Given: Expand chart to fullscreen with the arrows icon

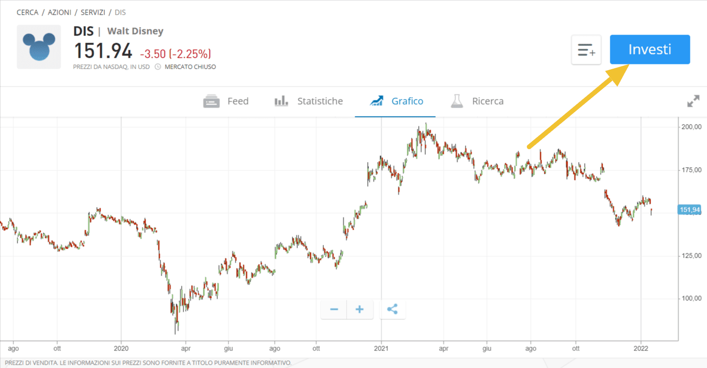Looking at the screenshot, I should tap(693, 101).
